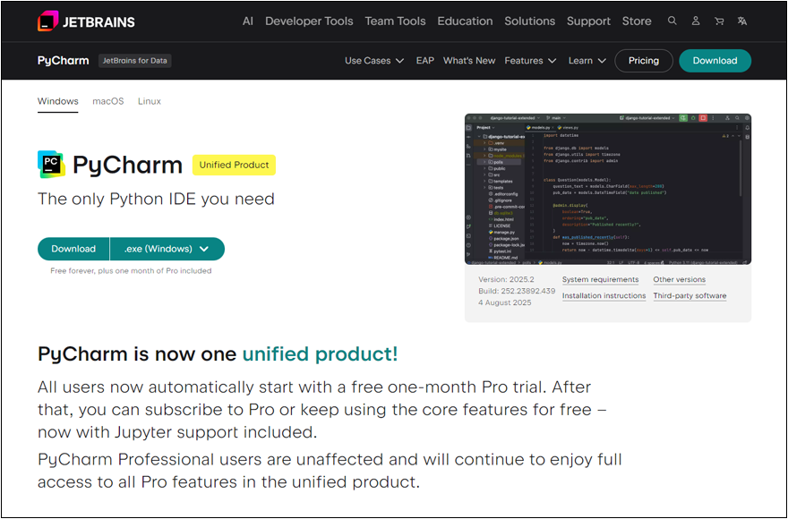788x519 pixels.
Task: Open the Support menu
Action: [588, 21]
